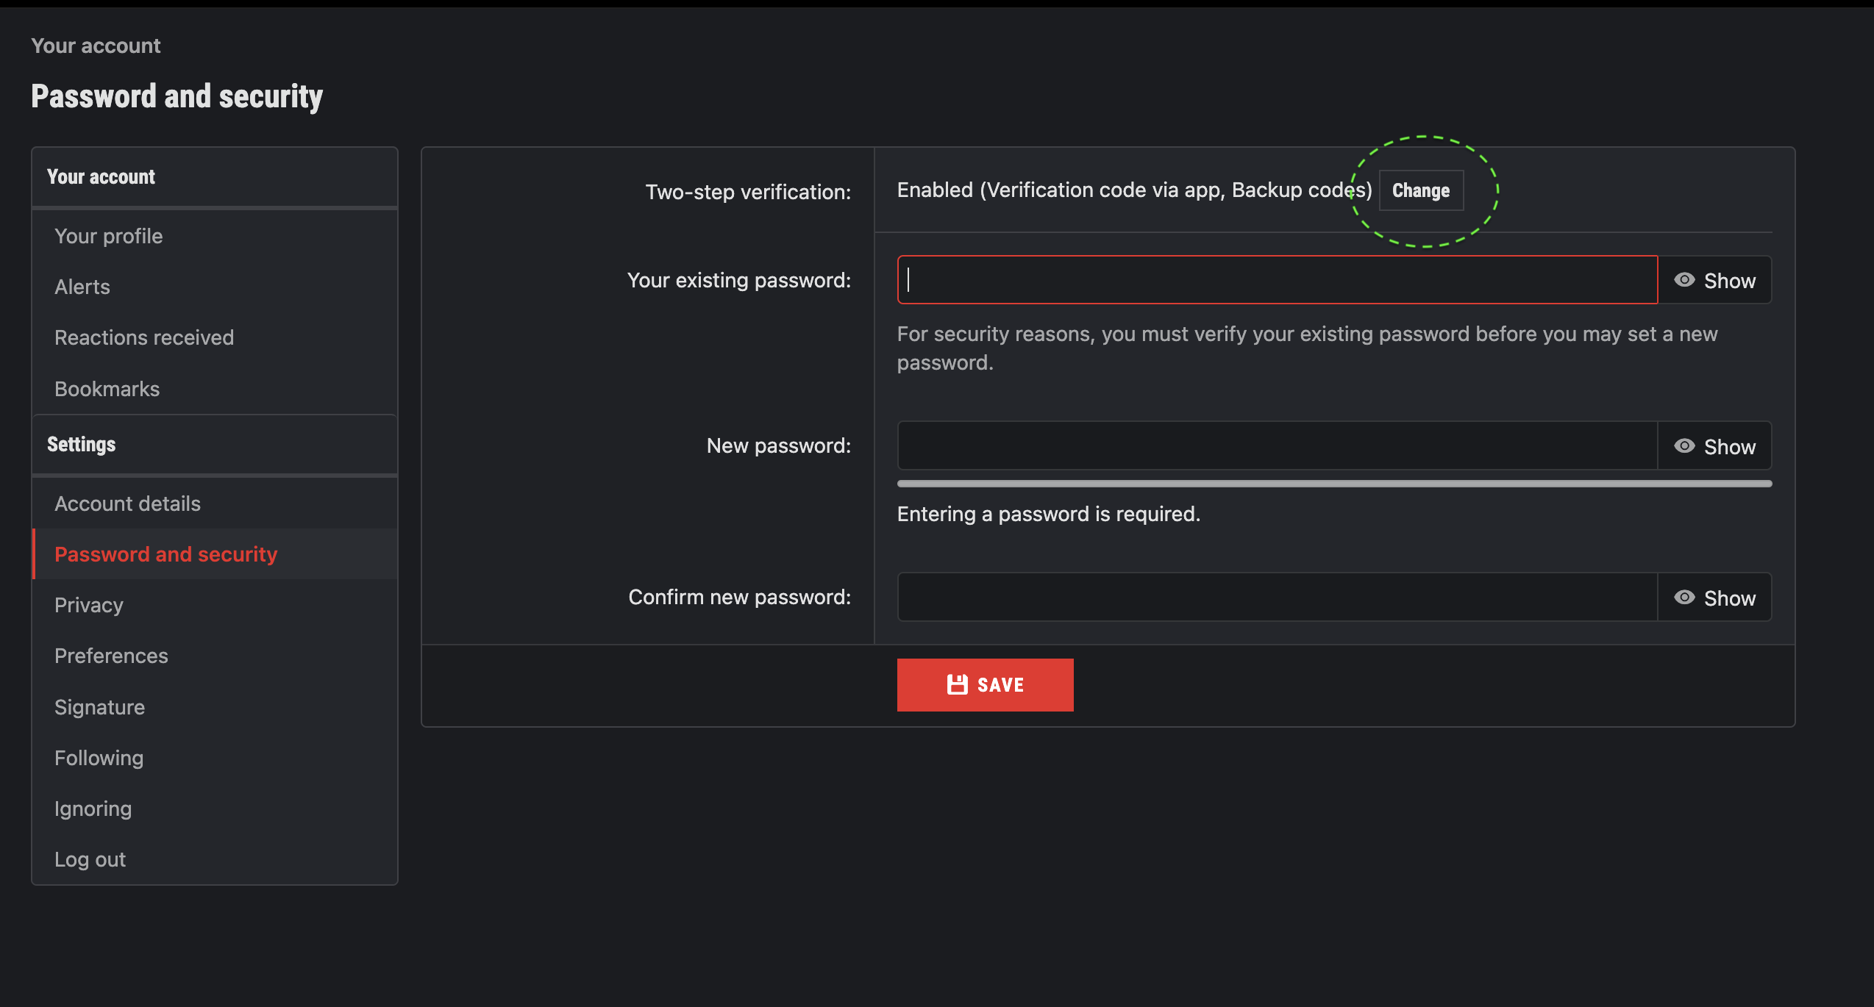
Task: Click the floppy disk icon in Save
Action: coord(957,685)
